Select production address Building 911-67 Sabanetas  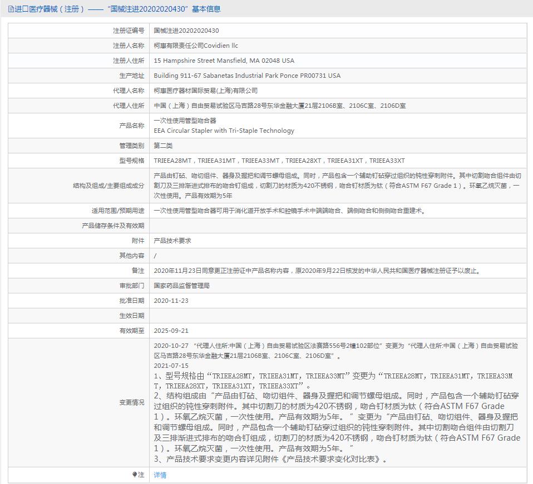tap(247, 76)
